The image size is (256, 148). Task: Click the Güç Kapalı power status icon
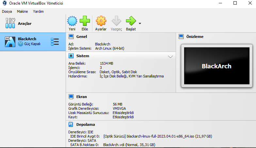pos(20,44)
